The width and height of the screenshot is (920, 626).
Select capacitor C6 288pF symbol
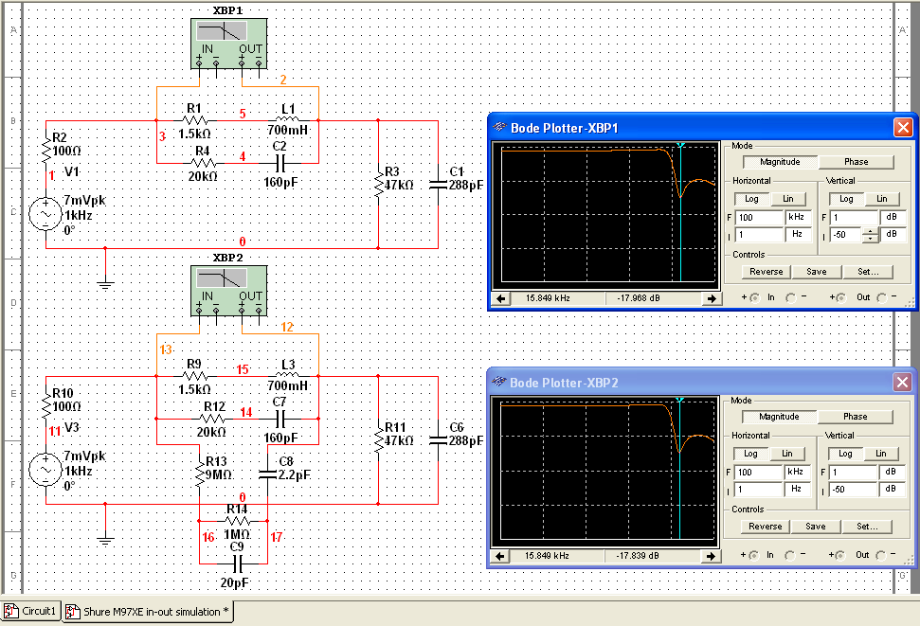coord(438,440)
